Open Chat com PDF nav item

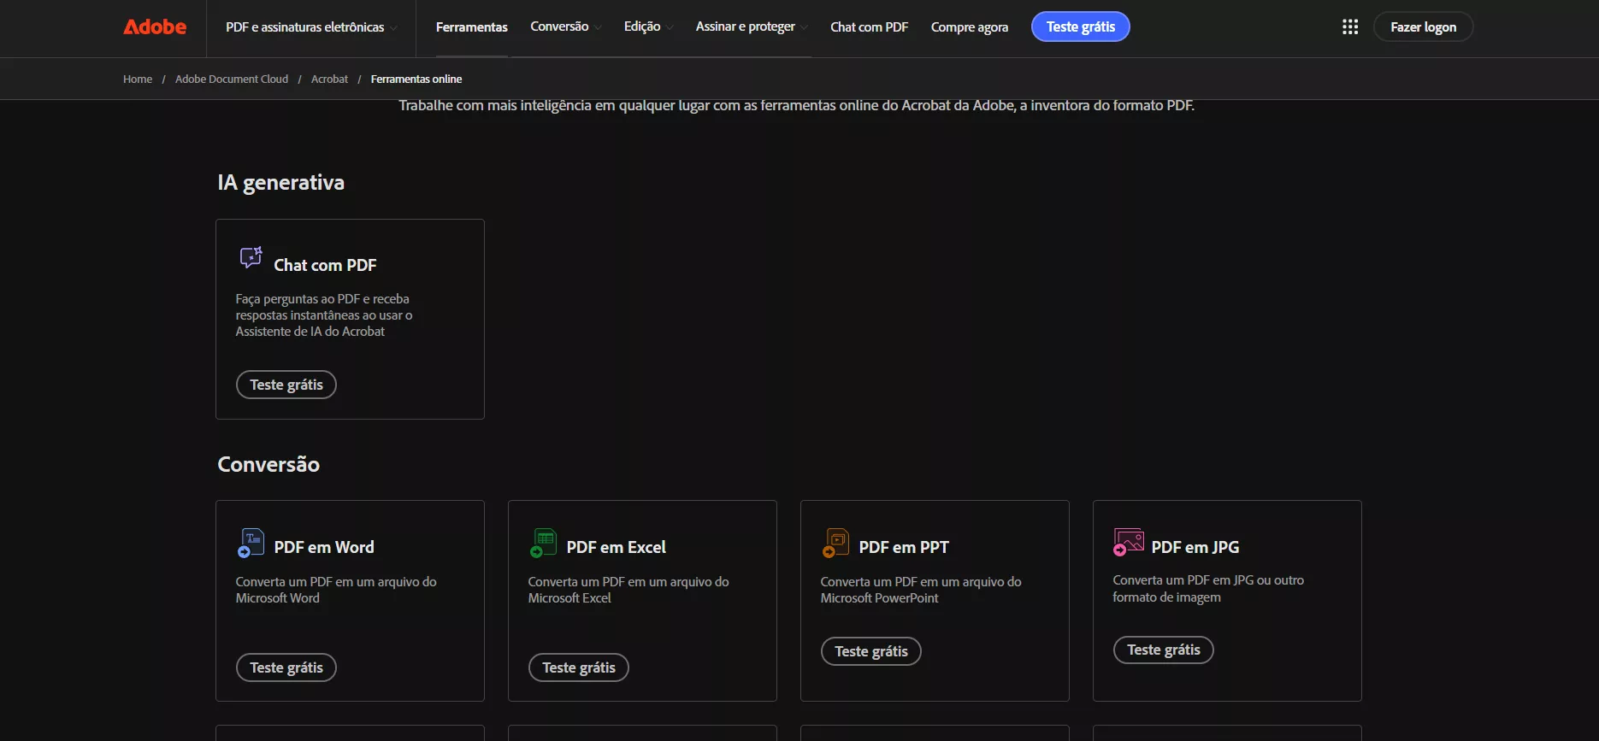[x=869, y=27]
